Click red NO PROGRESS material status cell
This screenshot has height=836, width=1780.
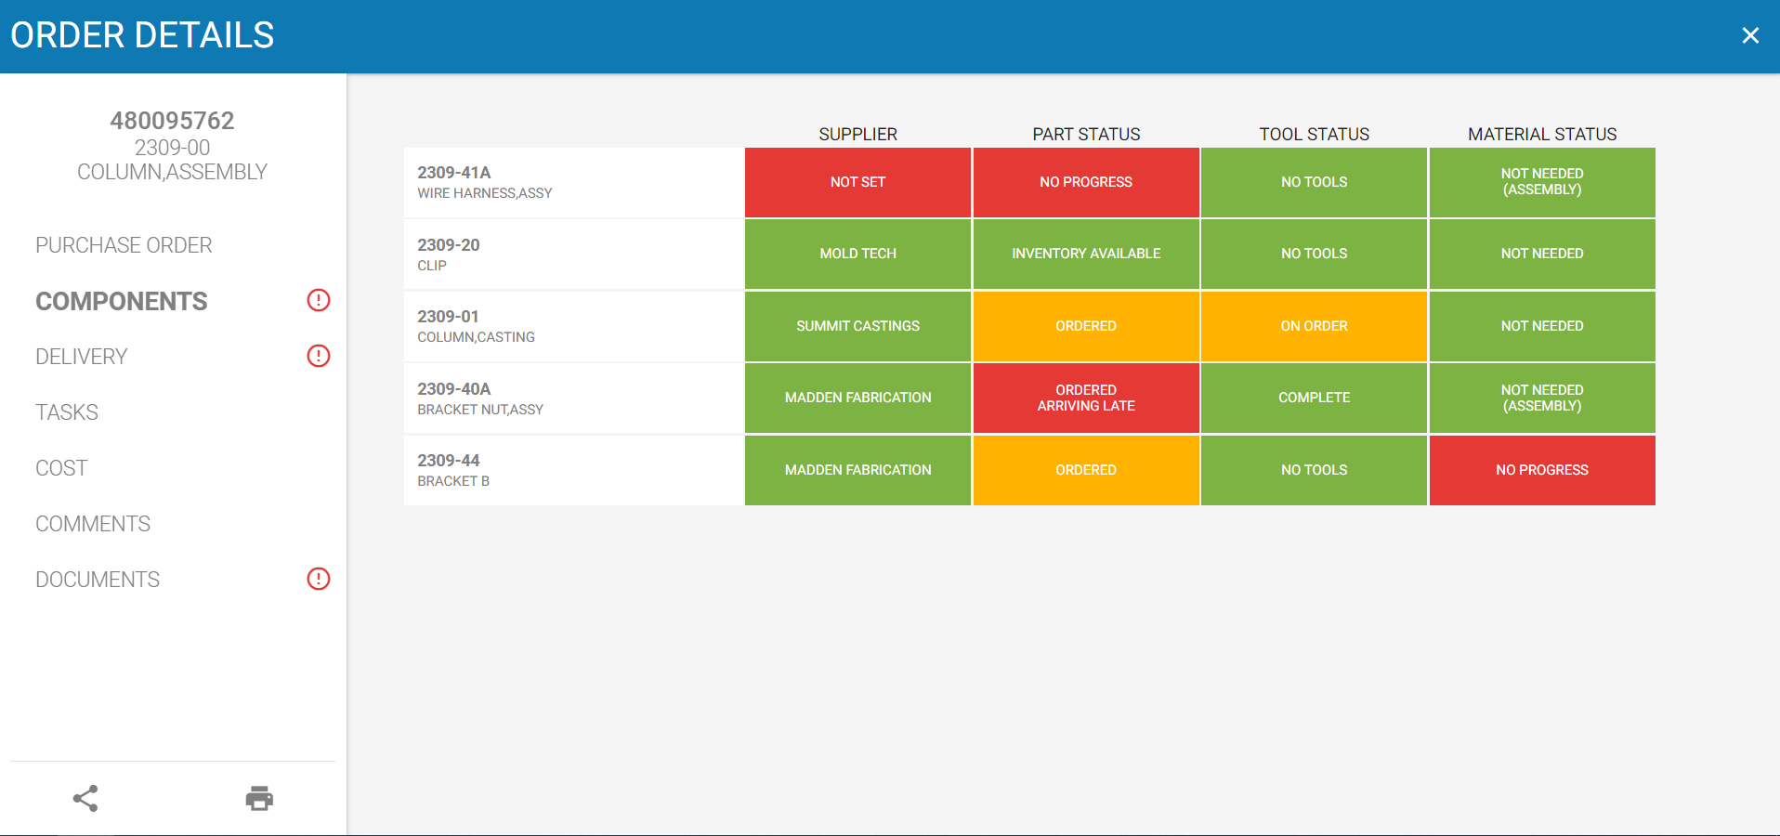(1542, 470)
